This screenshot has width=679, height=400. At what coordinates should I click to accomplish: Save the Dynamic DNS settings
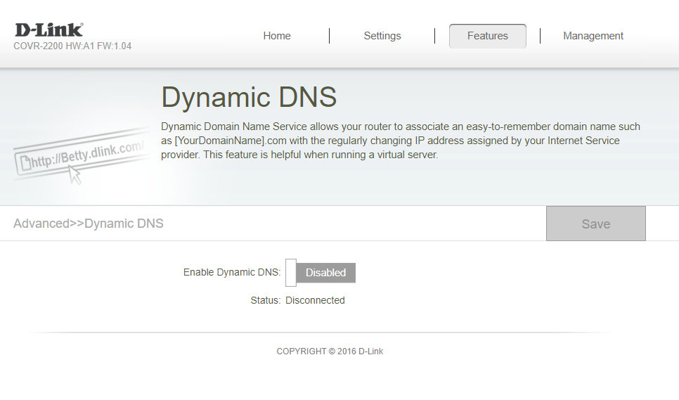[595, 224]
